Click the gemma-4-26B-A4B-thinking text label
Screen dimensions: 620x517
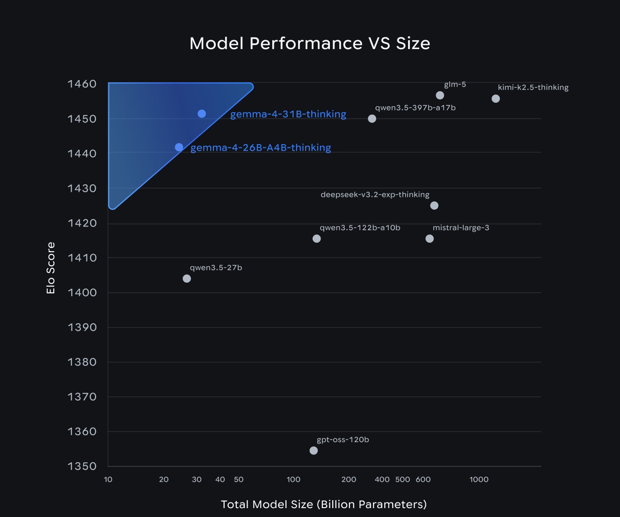(261, 148)
